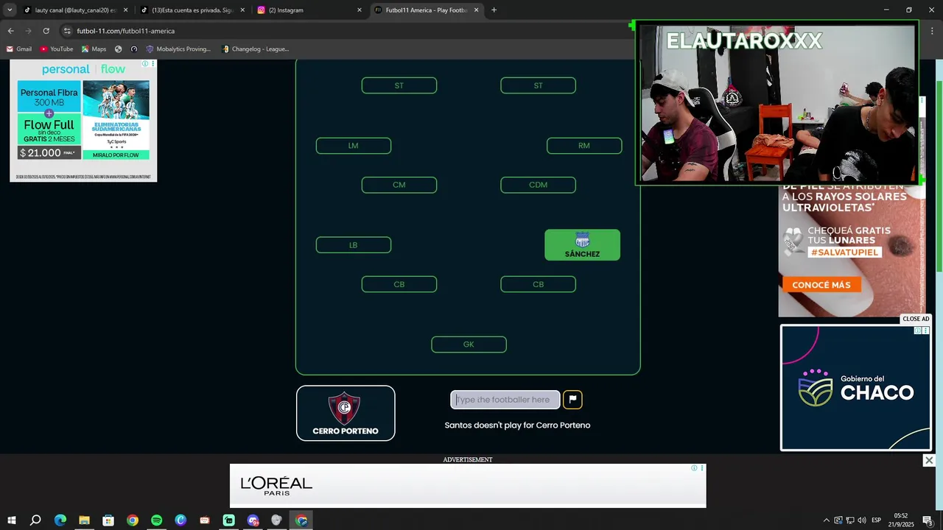Click the ESP language indicator
The width and height of the screenshot is (943, 530).
[x=877, y=520]
